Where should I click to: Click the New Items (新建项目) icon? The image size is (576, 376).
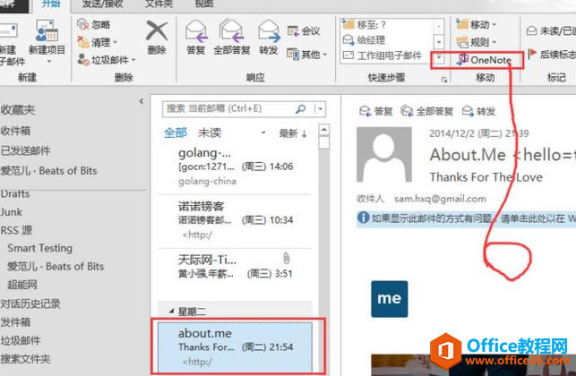point(47,31)
